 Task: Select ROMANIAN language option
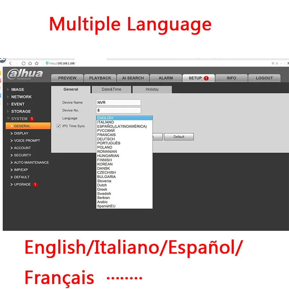coord(124,152)
